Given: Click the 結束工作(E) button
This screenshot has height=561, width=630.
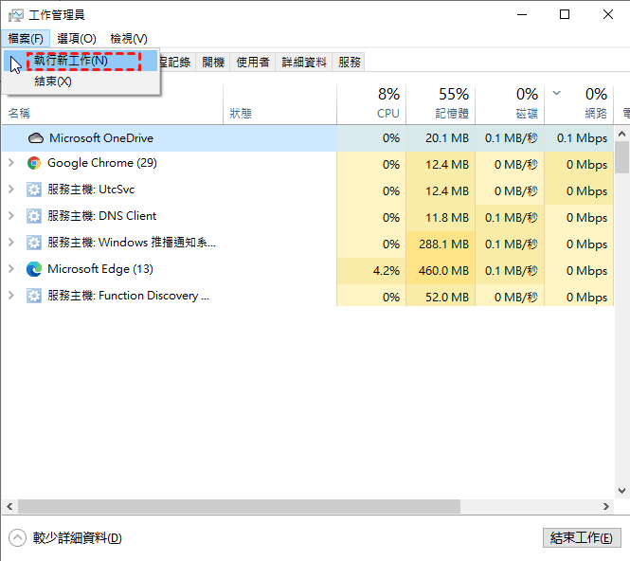Looking at the screenshot, I should (x=582, y=537).
